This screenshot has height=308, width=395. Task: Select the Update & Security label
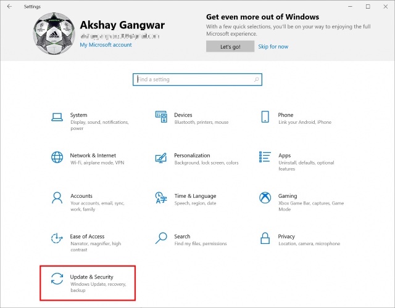click(92, 277)
